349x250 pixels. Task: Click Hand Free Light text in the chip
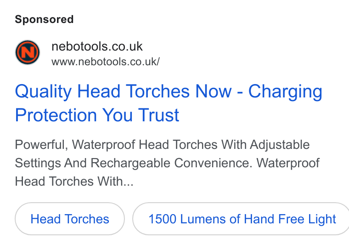(290, 219)
